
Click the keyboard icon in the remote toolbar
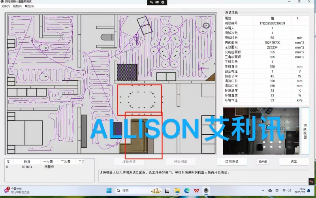coord(157,2)
